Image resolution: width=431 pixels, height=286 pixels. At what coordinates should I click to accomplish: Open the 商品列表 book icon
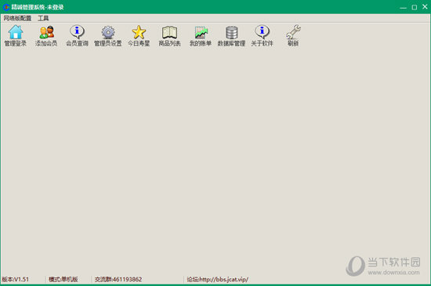pos(169,32)
